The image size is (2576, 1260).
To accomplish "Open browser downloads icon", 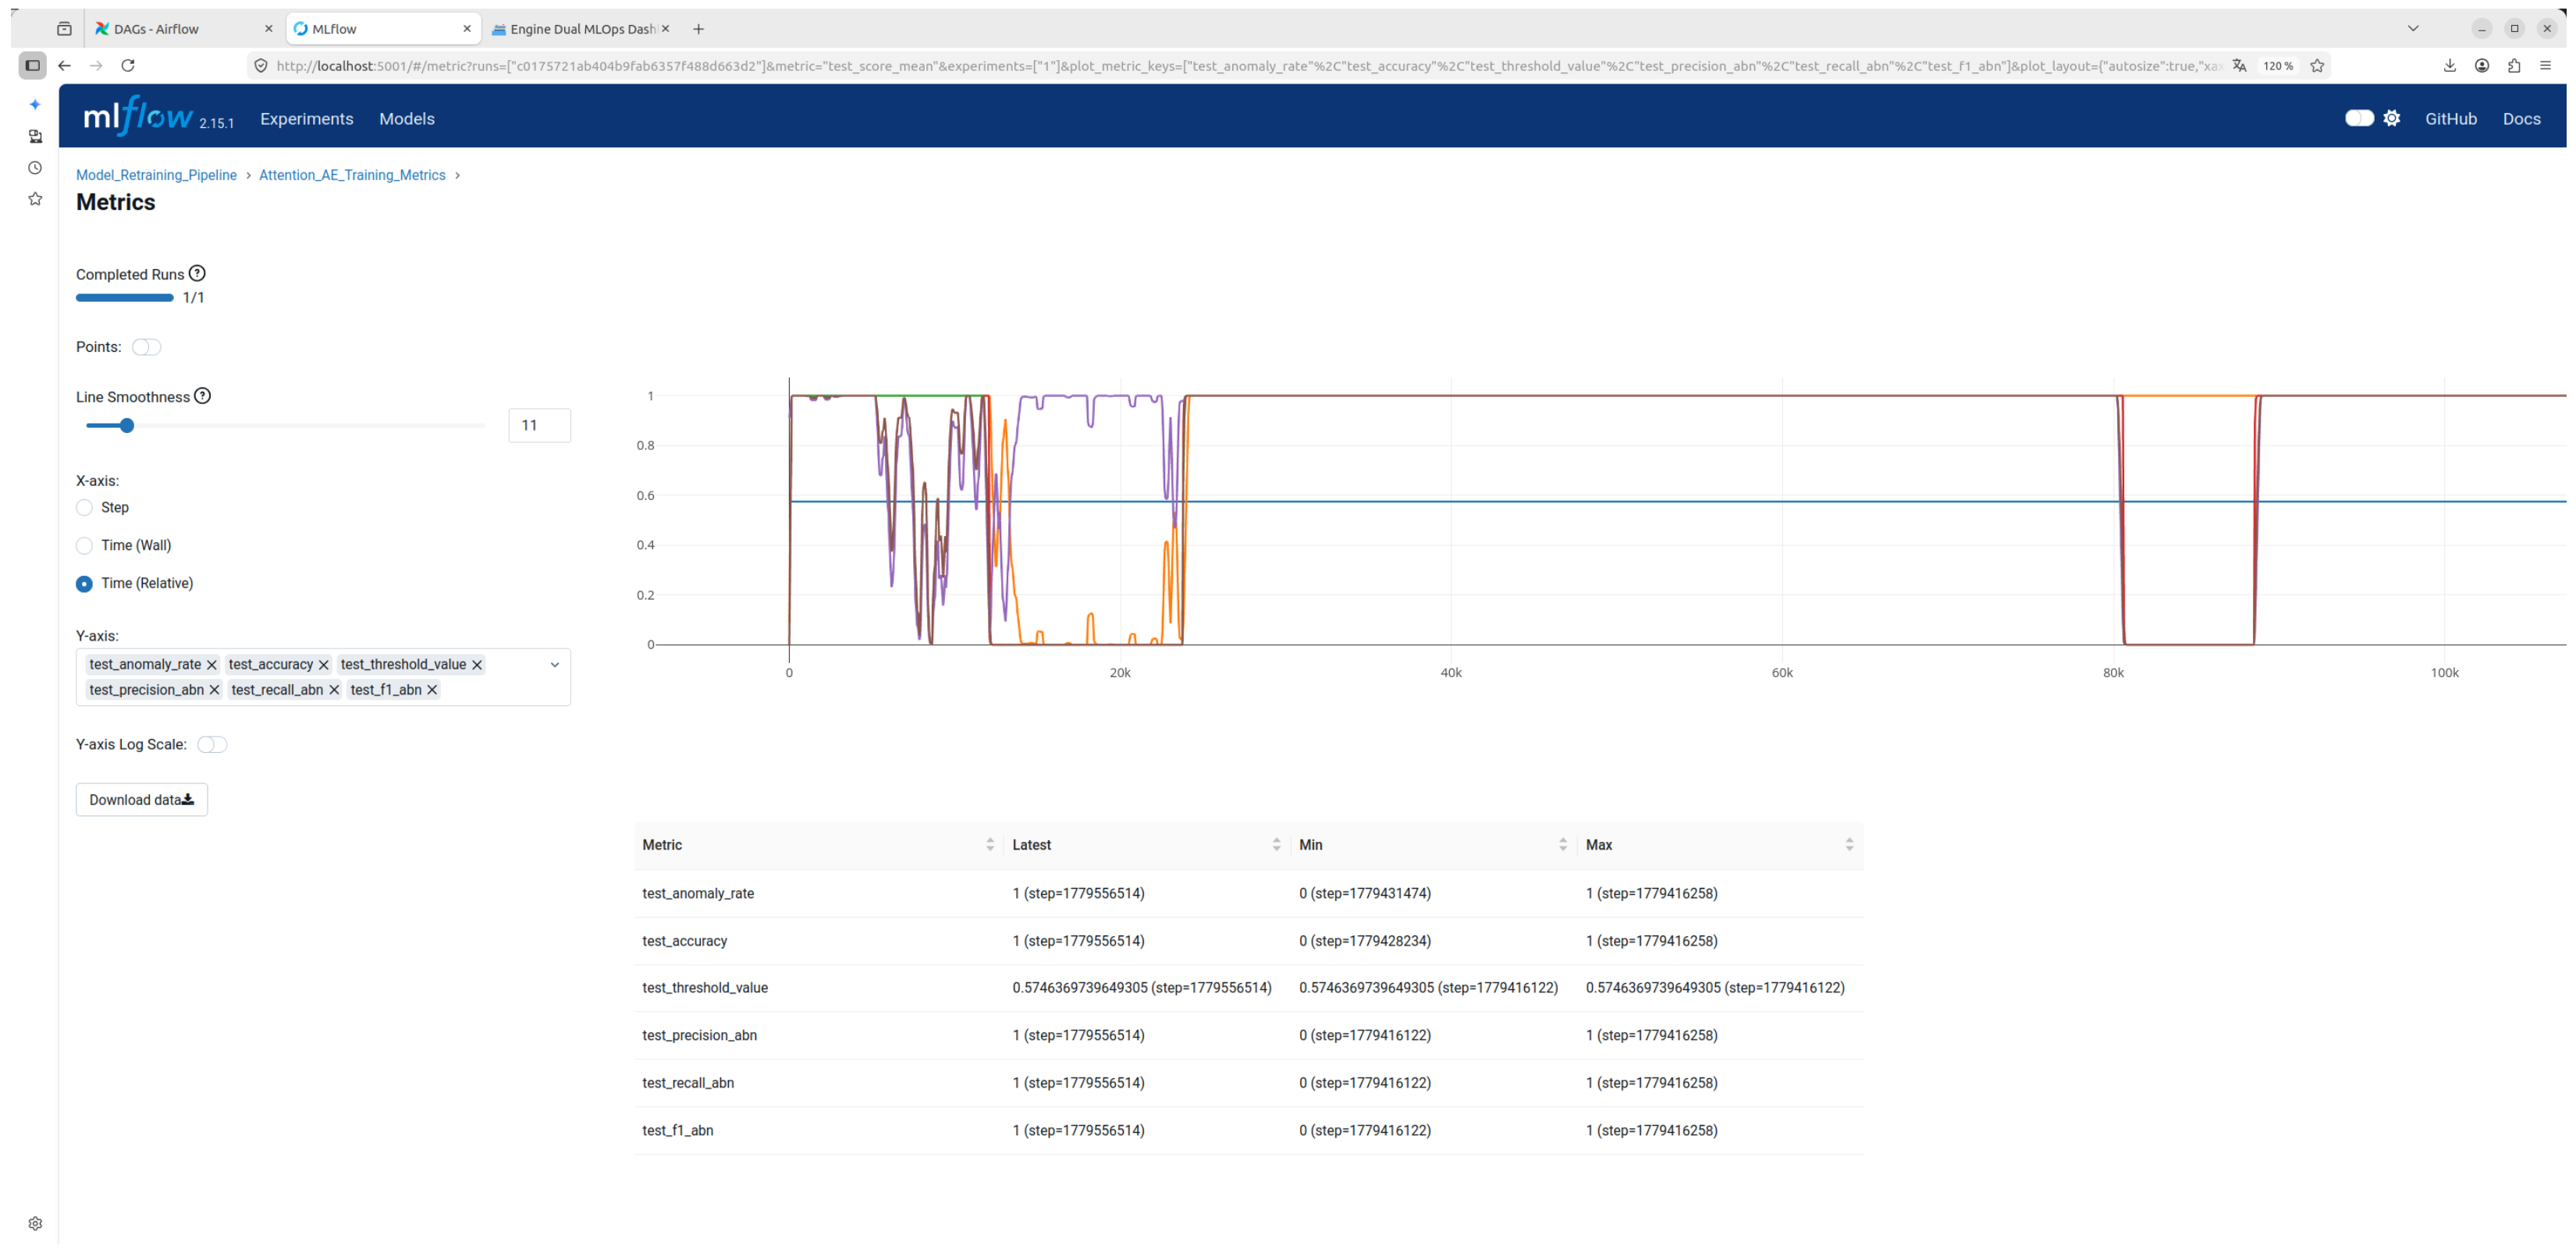I will click(2450, 65).
